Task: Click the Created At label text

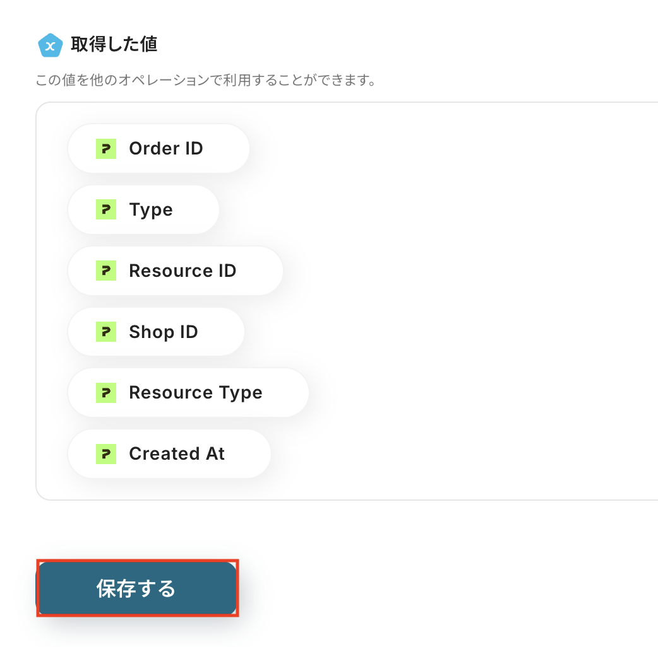Action: [x=177, y=454]
